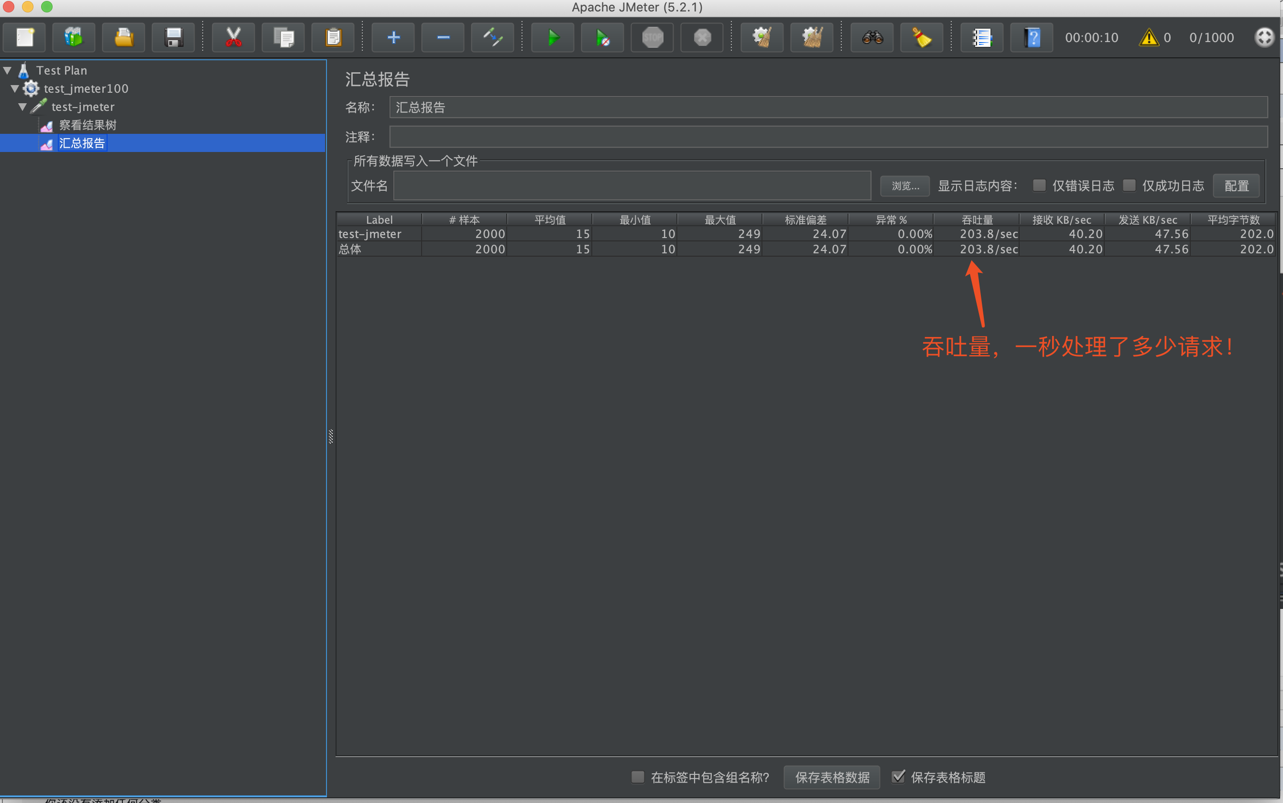Click the 最大值 column header
Image resolution: width=1283 pixels, height=803 pixels.
click(x=720, y=219)
